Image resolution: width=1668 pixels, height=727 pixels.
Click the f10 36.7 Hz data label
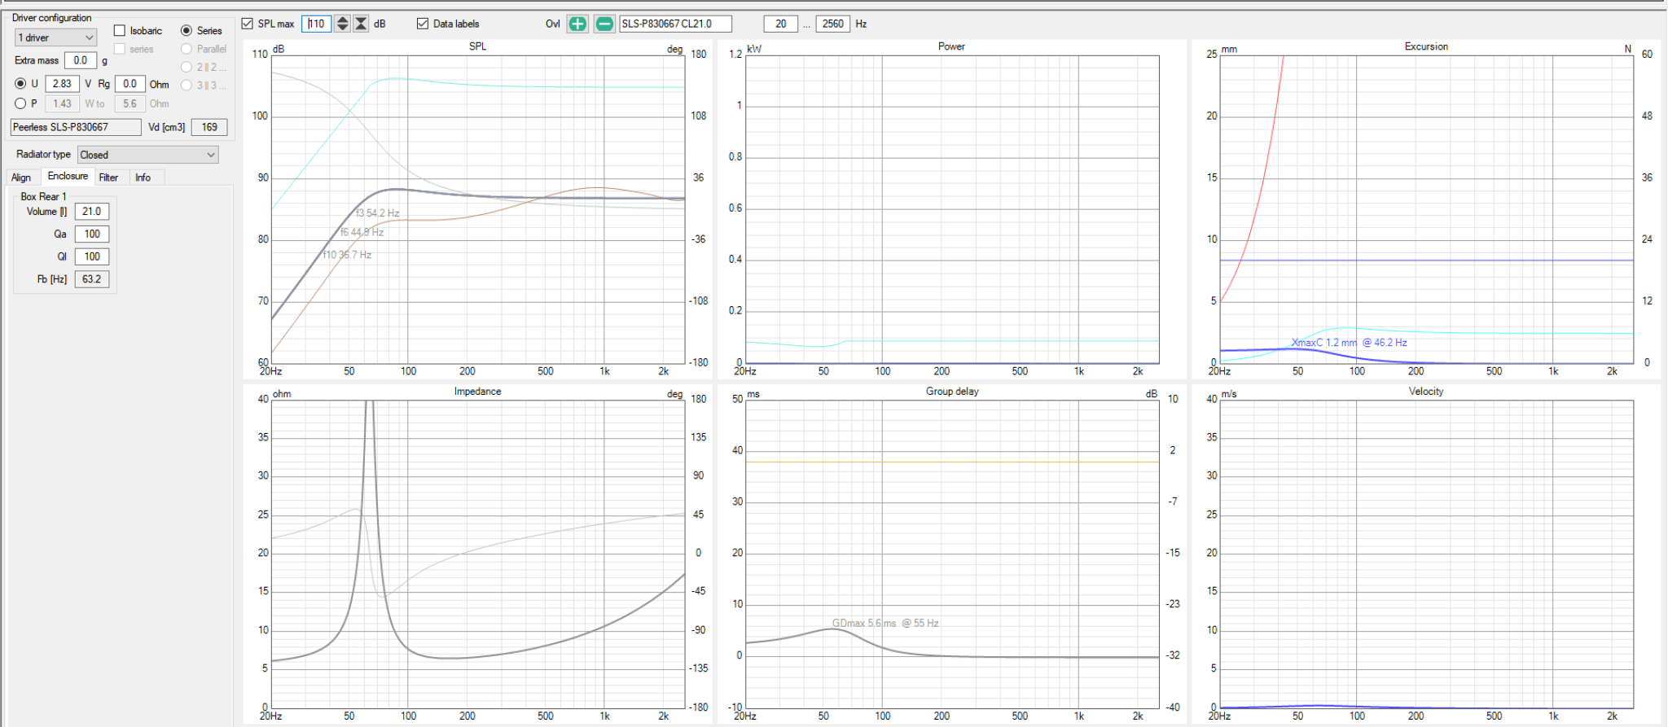coord(347,255)
